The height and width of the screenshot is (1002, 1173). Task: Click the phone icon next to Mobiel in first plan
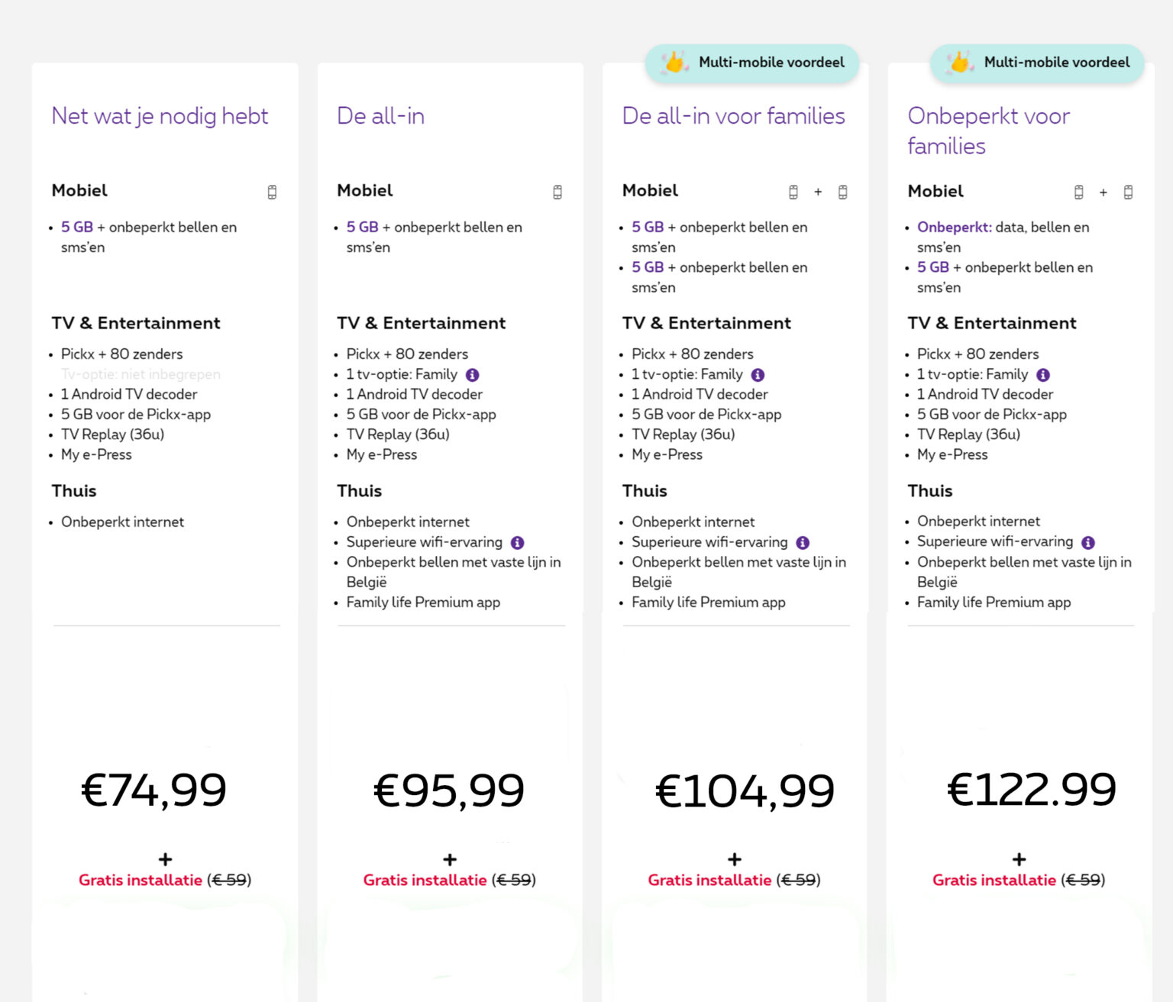tap(272, 192)
